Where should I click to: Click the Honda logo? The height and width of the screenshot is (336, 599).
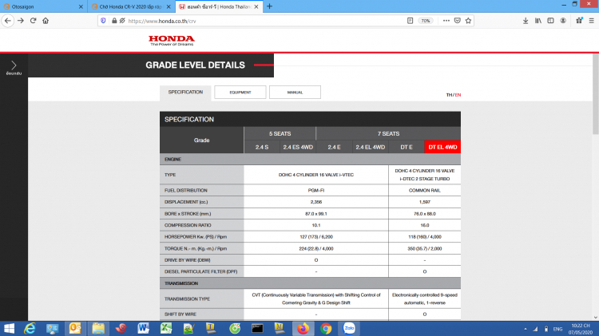tap(172, 41)
